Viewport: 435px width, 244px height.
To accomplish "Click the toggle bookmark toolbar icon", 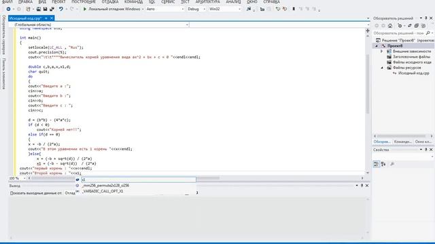I will tap(294, 9).
